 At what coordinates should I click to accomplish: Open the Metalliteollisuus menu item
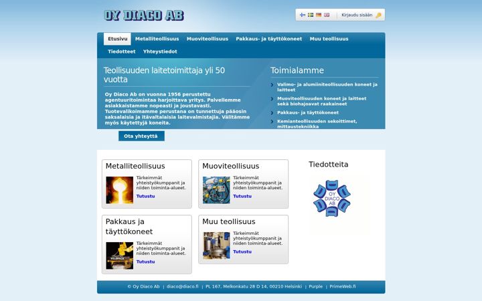click(157, 39)
